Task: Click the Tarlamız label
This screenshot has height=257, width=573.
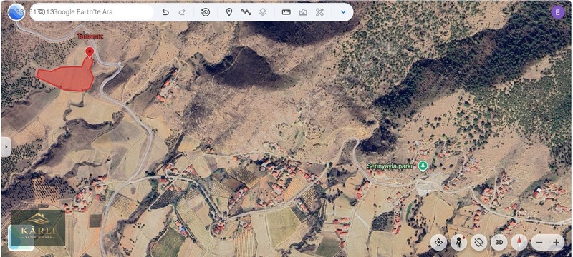Action: pyautogui.click(x=90, y=36)
